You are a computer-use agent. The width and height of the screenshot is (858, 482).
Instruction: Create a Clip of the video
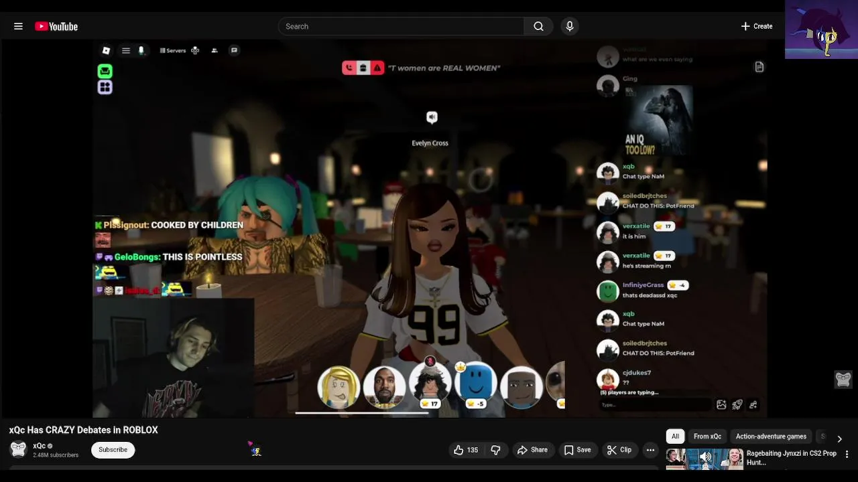[x=619, y=450]
